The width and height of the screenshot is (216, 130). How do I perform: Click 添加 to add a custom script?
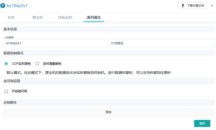pos(108,112)
